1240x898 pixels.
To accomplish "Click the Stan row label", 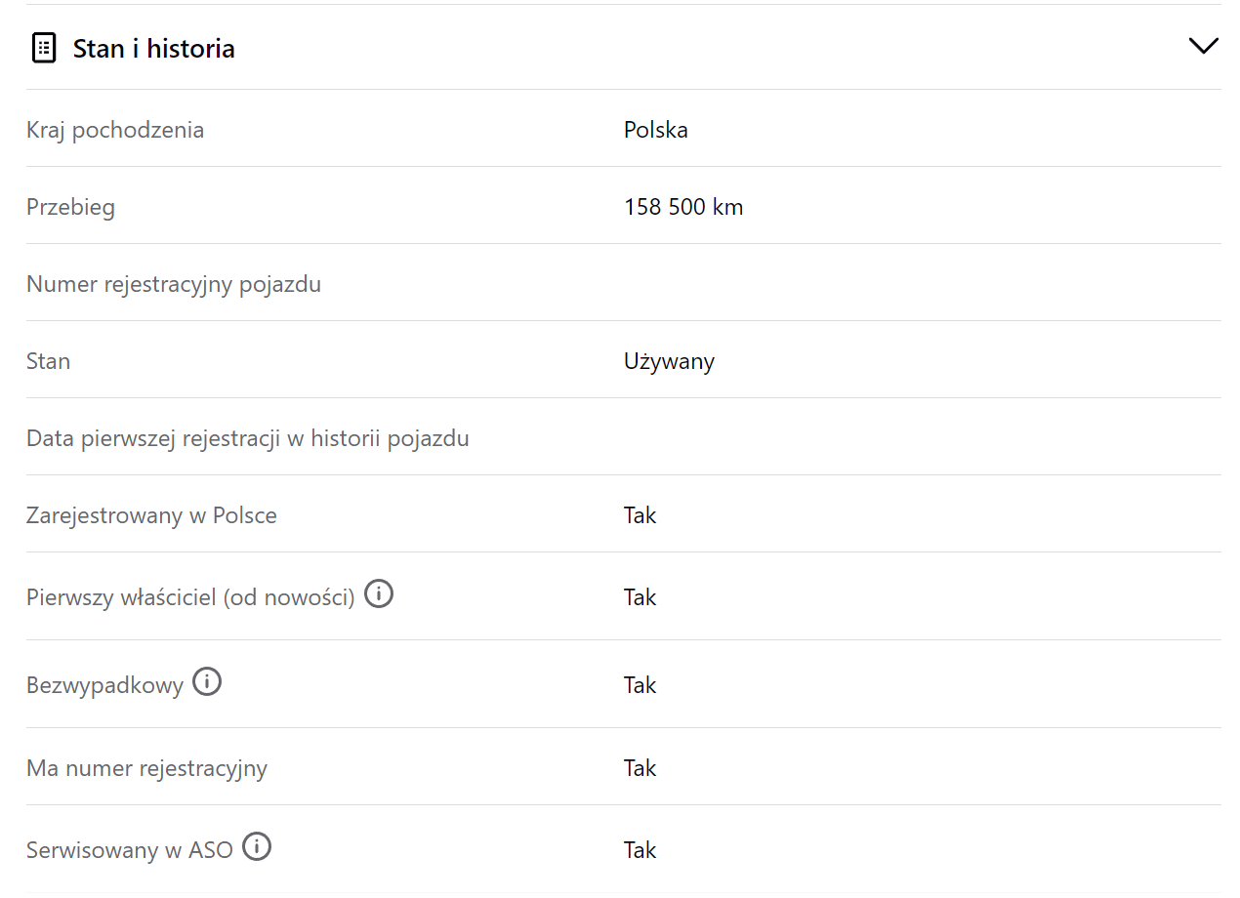I will click(x=49, y=361).
